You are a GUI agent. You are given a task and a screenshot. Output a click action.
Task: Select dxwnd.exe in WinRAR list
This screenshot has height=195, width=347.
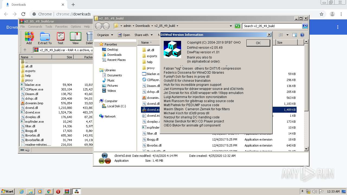coord(33,112)
